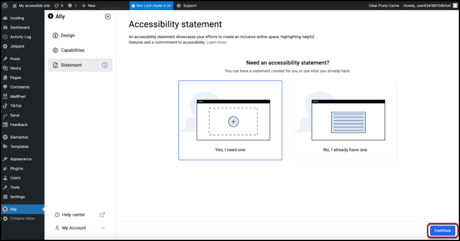The width and height of the screenshot is (460, 241).
Task: Switch to the Capabilities tab
Action: pyautogui.click(x=72, y=50)
